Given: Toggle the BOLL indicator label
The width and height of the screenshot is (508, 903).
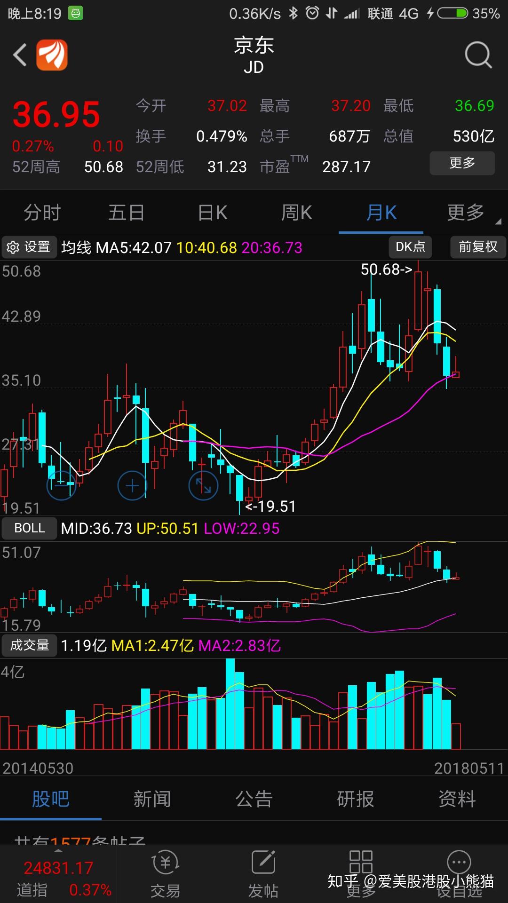Looking at the screenshot, I should tap(29, 528).
